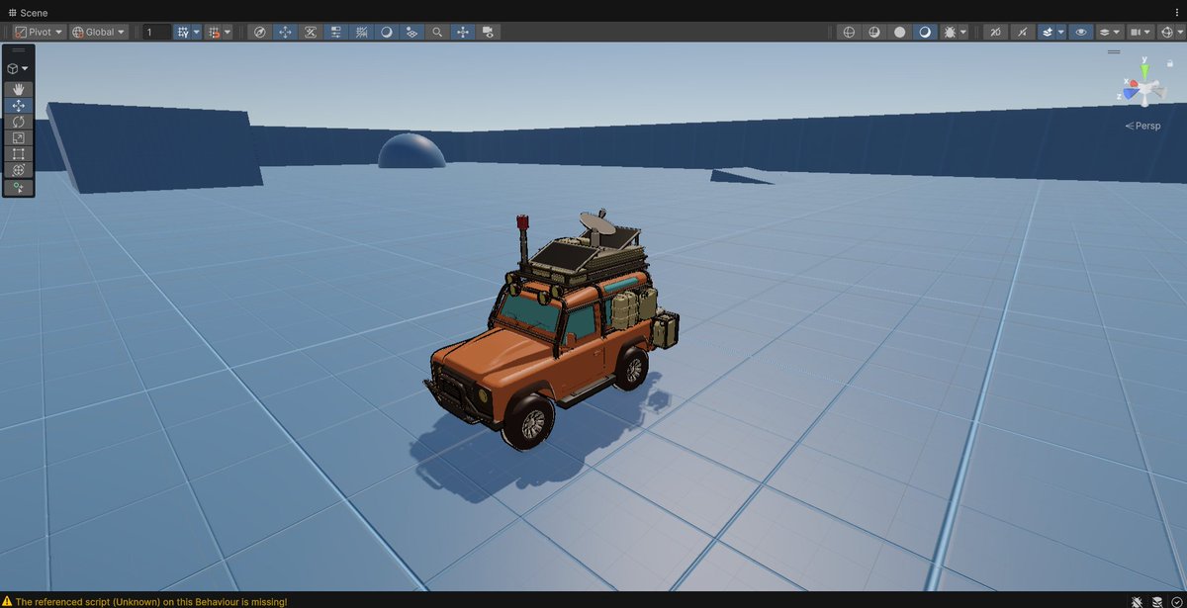Open the layers stack dropdown in toolbar
The height and width of the screenshot is (608, 1187).
point(1109,32)
